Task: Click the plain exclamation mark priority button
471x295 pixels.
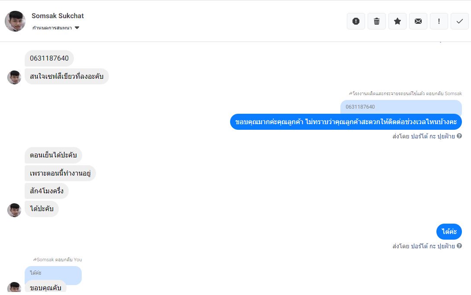Action: coord(439,21)
